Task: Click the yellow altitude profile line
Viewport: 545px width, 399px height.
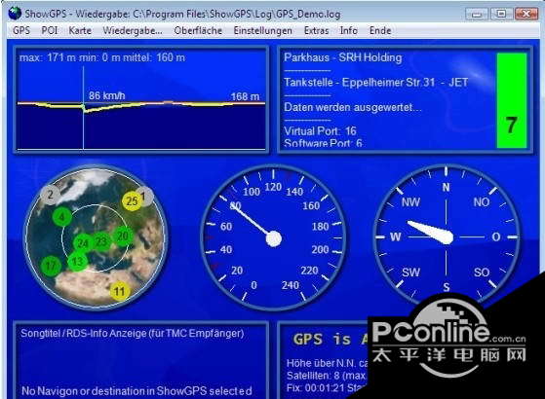Action: tap(141, 105)
